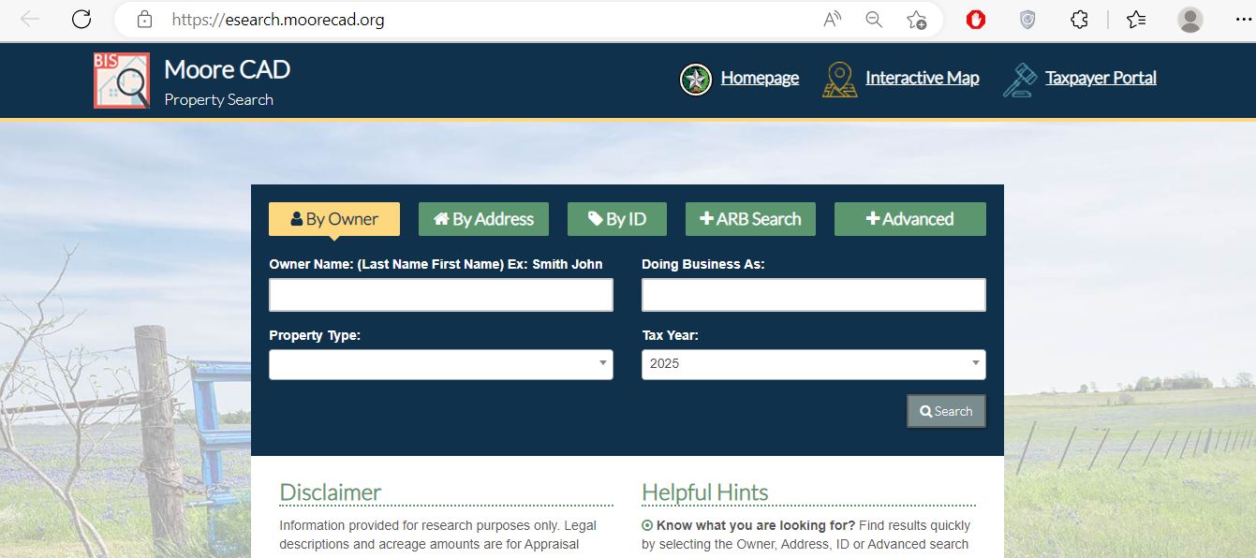Click the Interactive Map pin icon
1256x558 pixels.
point(839,80)
